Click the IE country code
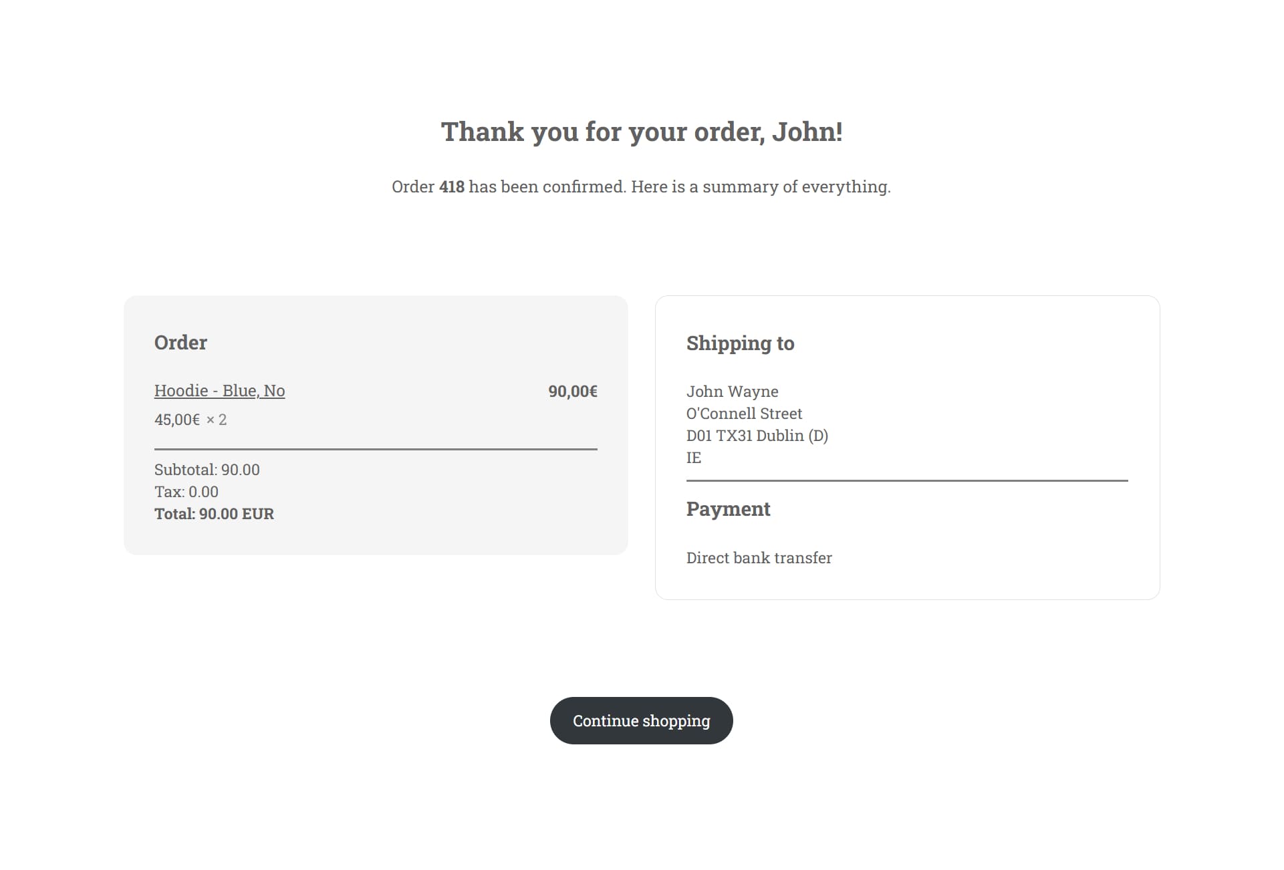Screen dimensions: 1284x870 coord(694,458)
